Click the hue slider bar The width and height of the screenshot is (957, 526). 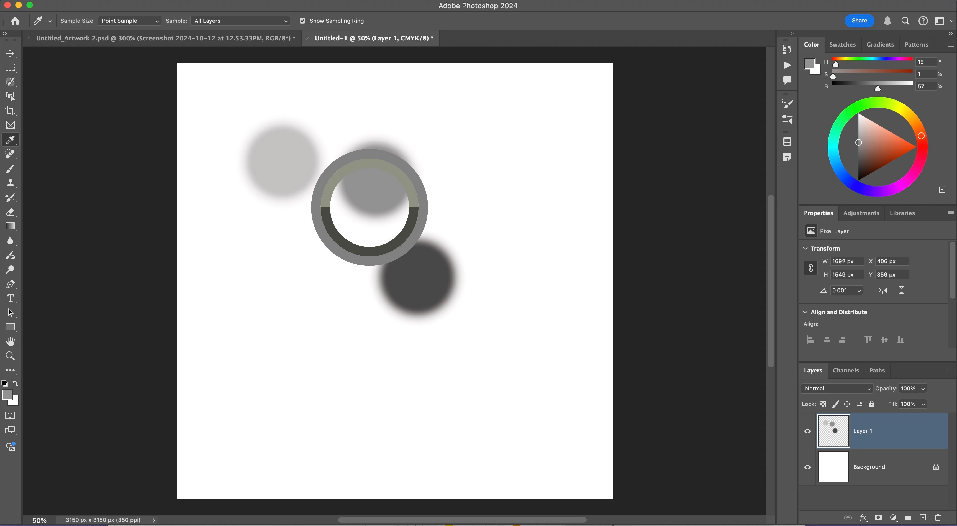coord(872,59)
